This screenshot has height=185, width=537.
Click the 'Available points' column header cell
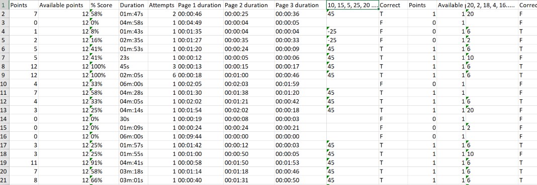pos(64,6)
